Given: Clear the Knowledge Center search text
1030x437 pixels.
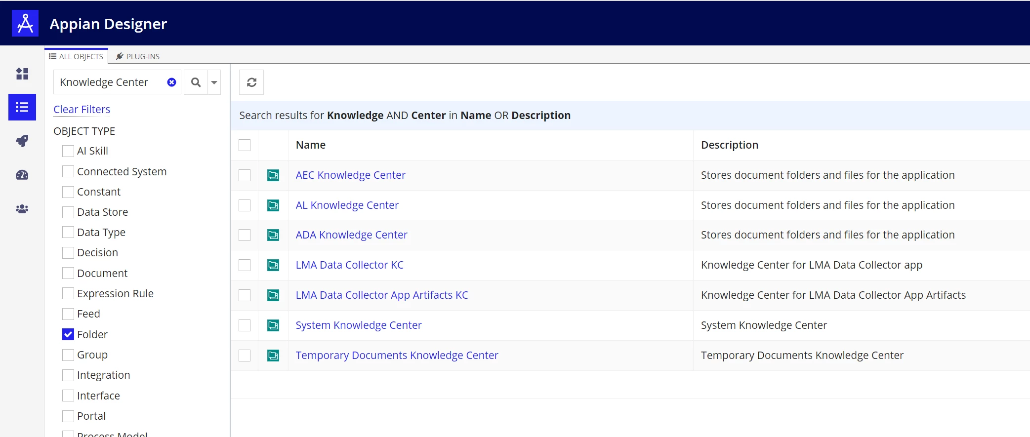Looking at the screenshot, I should 171,82.
